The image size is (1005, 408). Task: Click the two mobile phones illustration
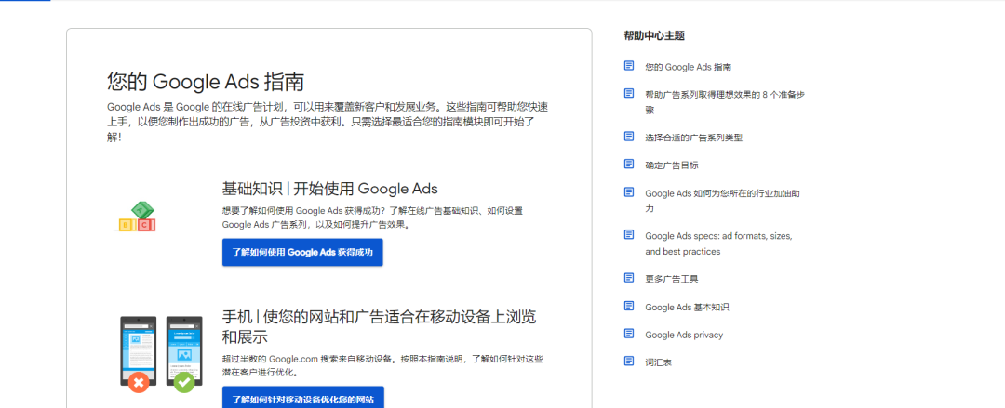(162, 354)
